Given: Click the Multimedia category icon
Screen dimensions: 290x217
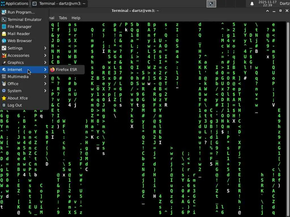Looking at the screenshot, I should [4, 77].
